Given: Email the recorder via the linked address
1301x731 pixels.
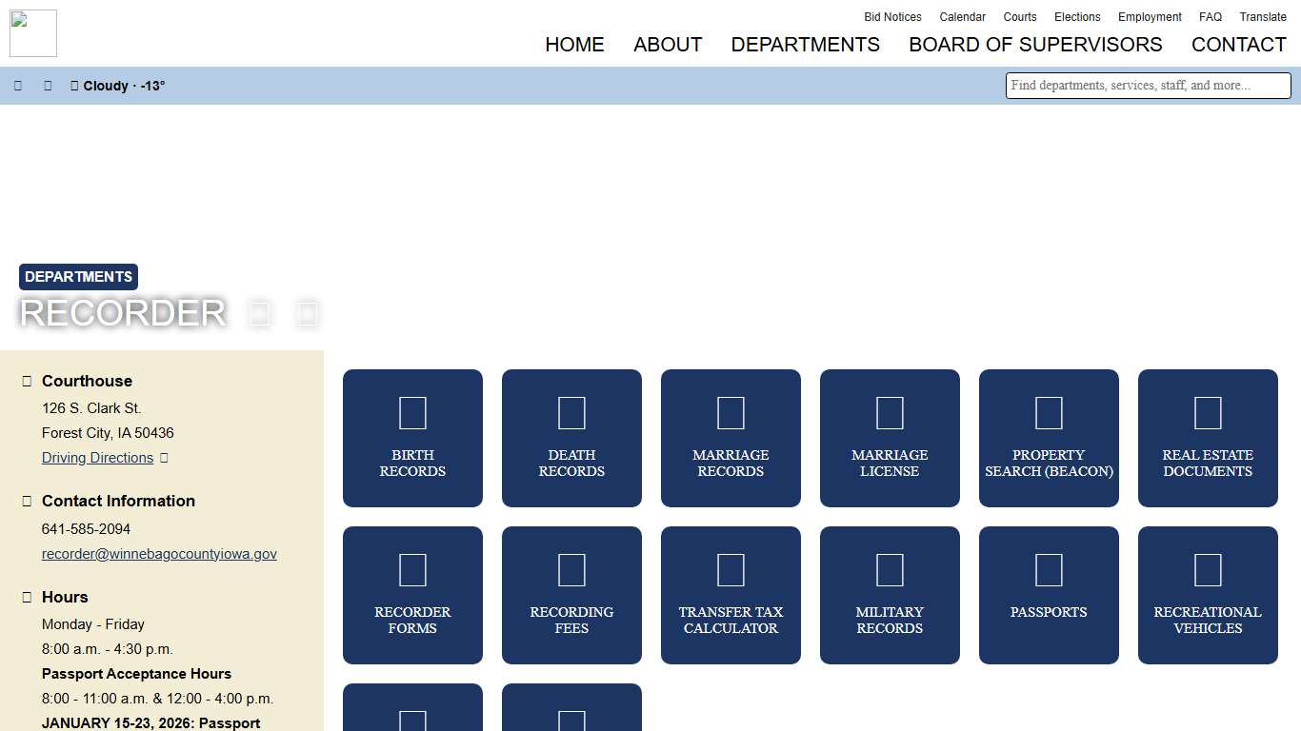Looking at the screenshot, I should (159, 553).
